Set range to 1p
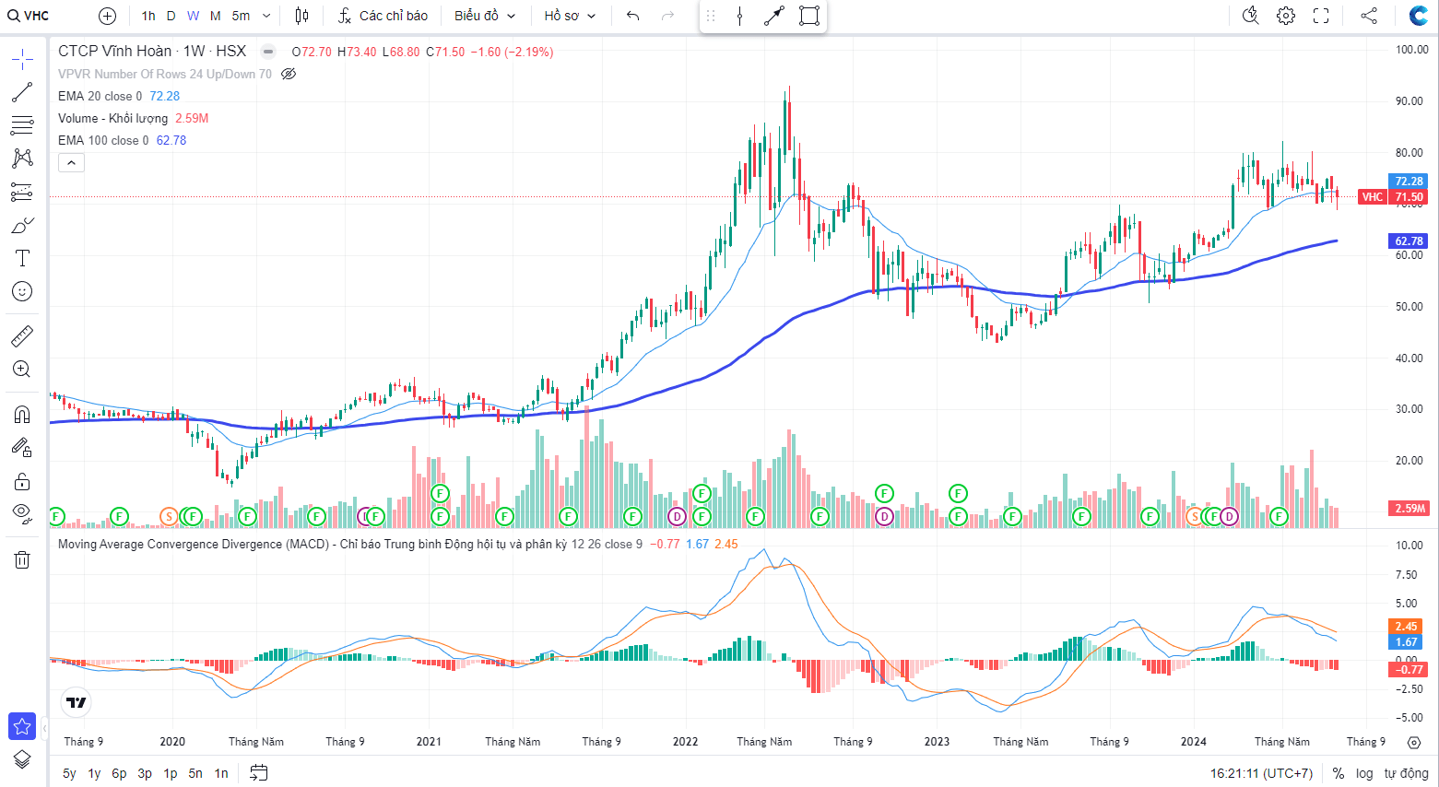 point(171,773)
